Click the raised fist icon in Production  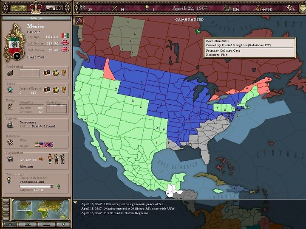[64, 73]
